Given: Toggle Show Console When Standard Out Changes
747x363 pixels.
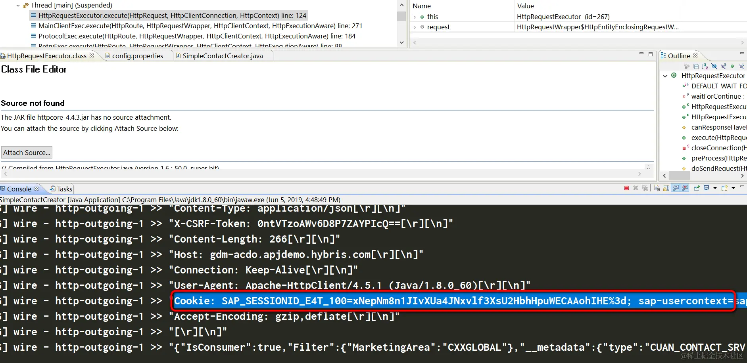Looking at the screenshot, I should coord(676,188).
